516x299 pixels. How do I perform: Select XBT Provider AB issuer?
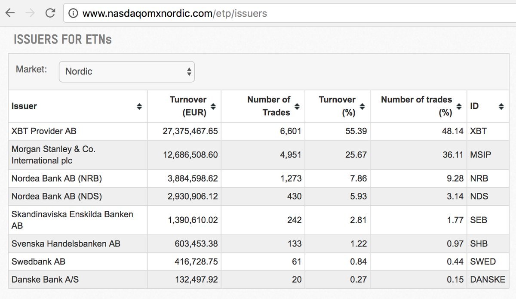[x=44, y=131]
